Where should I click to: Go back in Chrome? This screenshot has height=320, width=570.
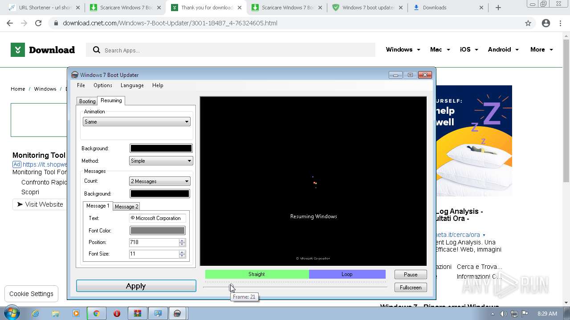(x=10, y=23)
